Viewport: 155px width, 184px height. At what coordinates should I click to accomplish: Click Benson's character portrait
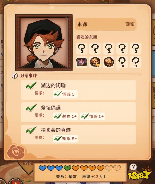44,43
